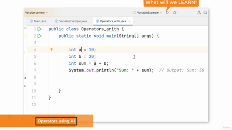This screenshot has height=130, width=232.
Task: Click the Operators_arith.java class file icon
Action: pos(97,21)
